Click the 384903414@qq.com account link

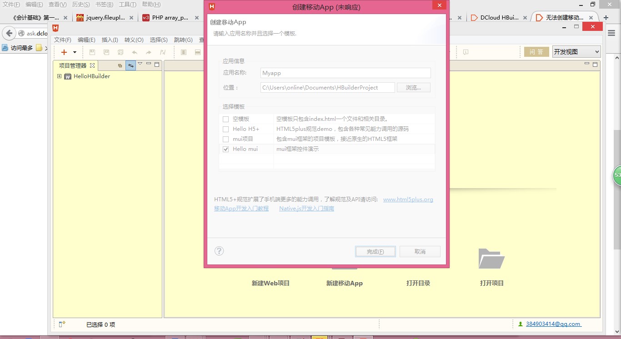[x=554, y=324]
